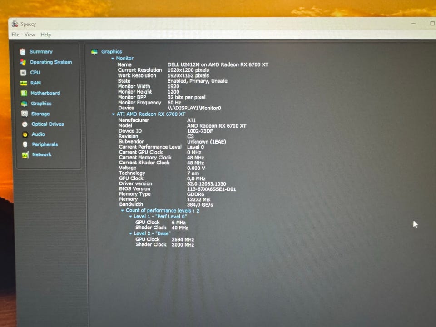Show the CPU section

coord(35,73)
